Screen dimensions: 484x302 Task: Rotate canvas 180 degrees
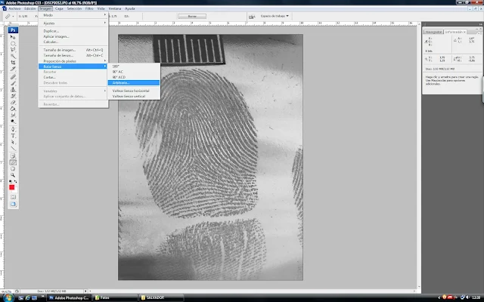134,66
